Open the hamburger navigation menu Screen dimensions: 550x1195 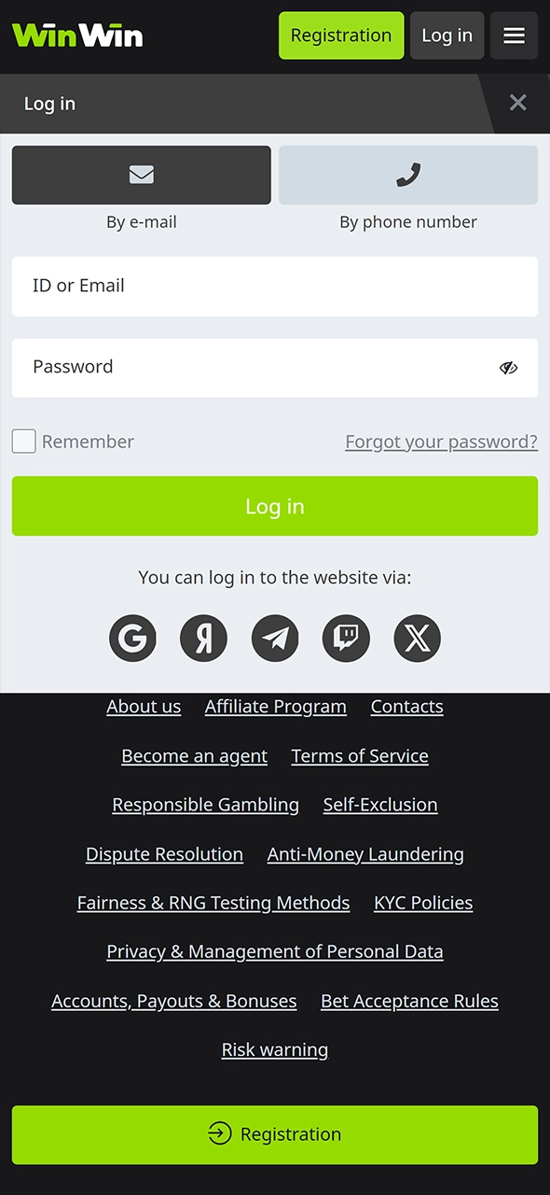(514, 35)
